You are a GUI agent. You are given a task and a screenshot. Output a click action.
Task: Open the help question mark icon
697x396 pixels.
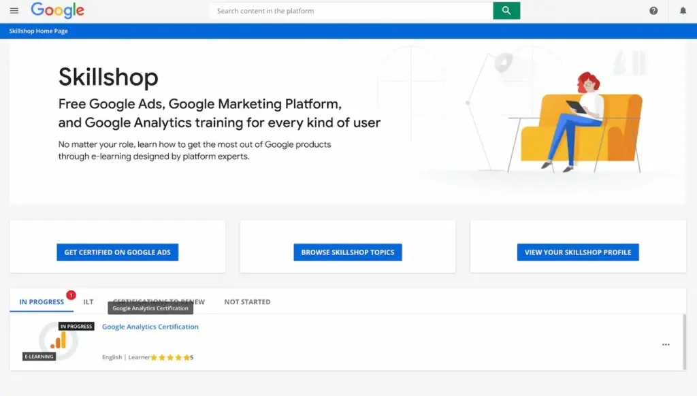point(653,11)
